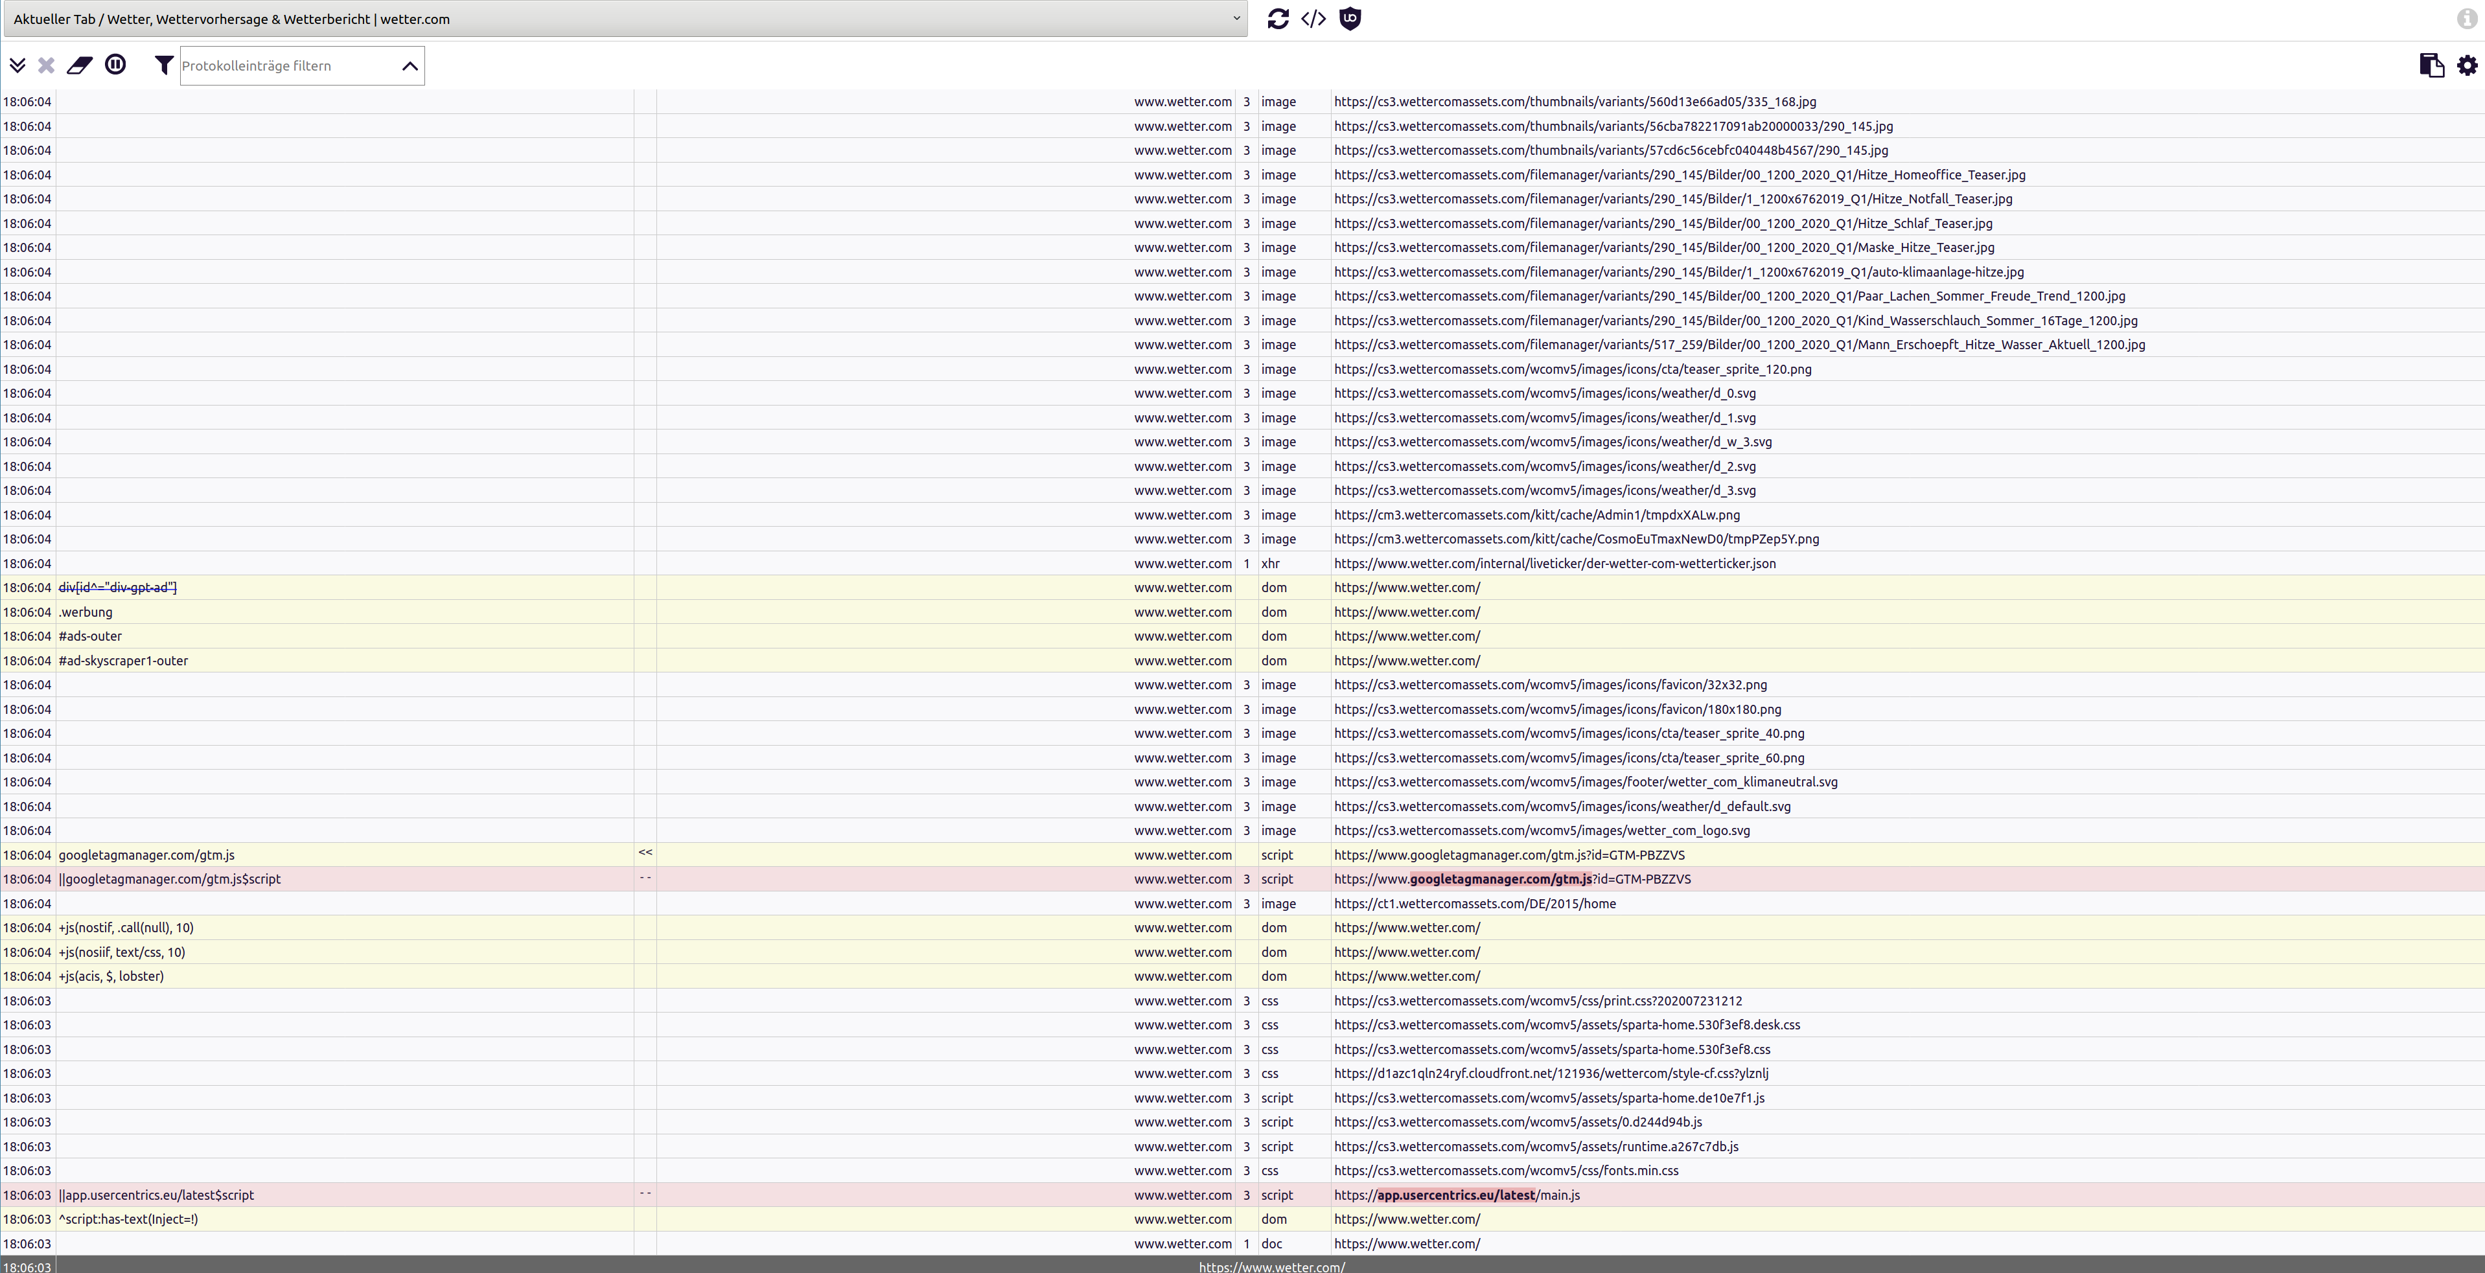
Task: Click the liveticker wetterticker.json xhr URL
Action: [x=1554, y=563]
